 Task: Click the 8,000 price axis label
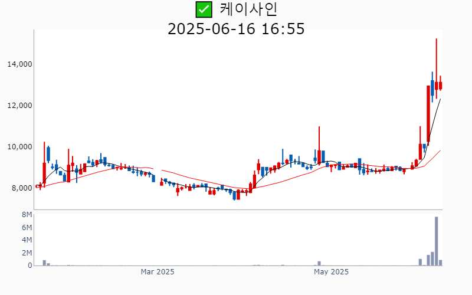point(22,188)
